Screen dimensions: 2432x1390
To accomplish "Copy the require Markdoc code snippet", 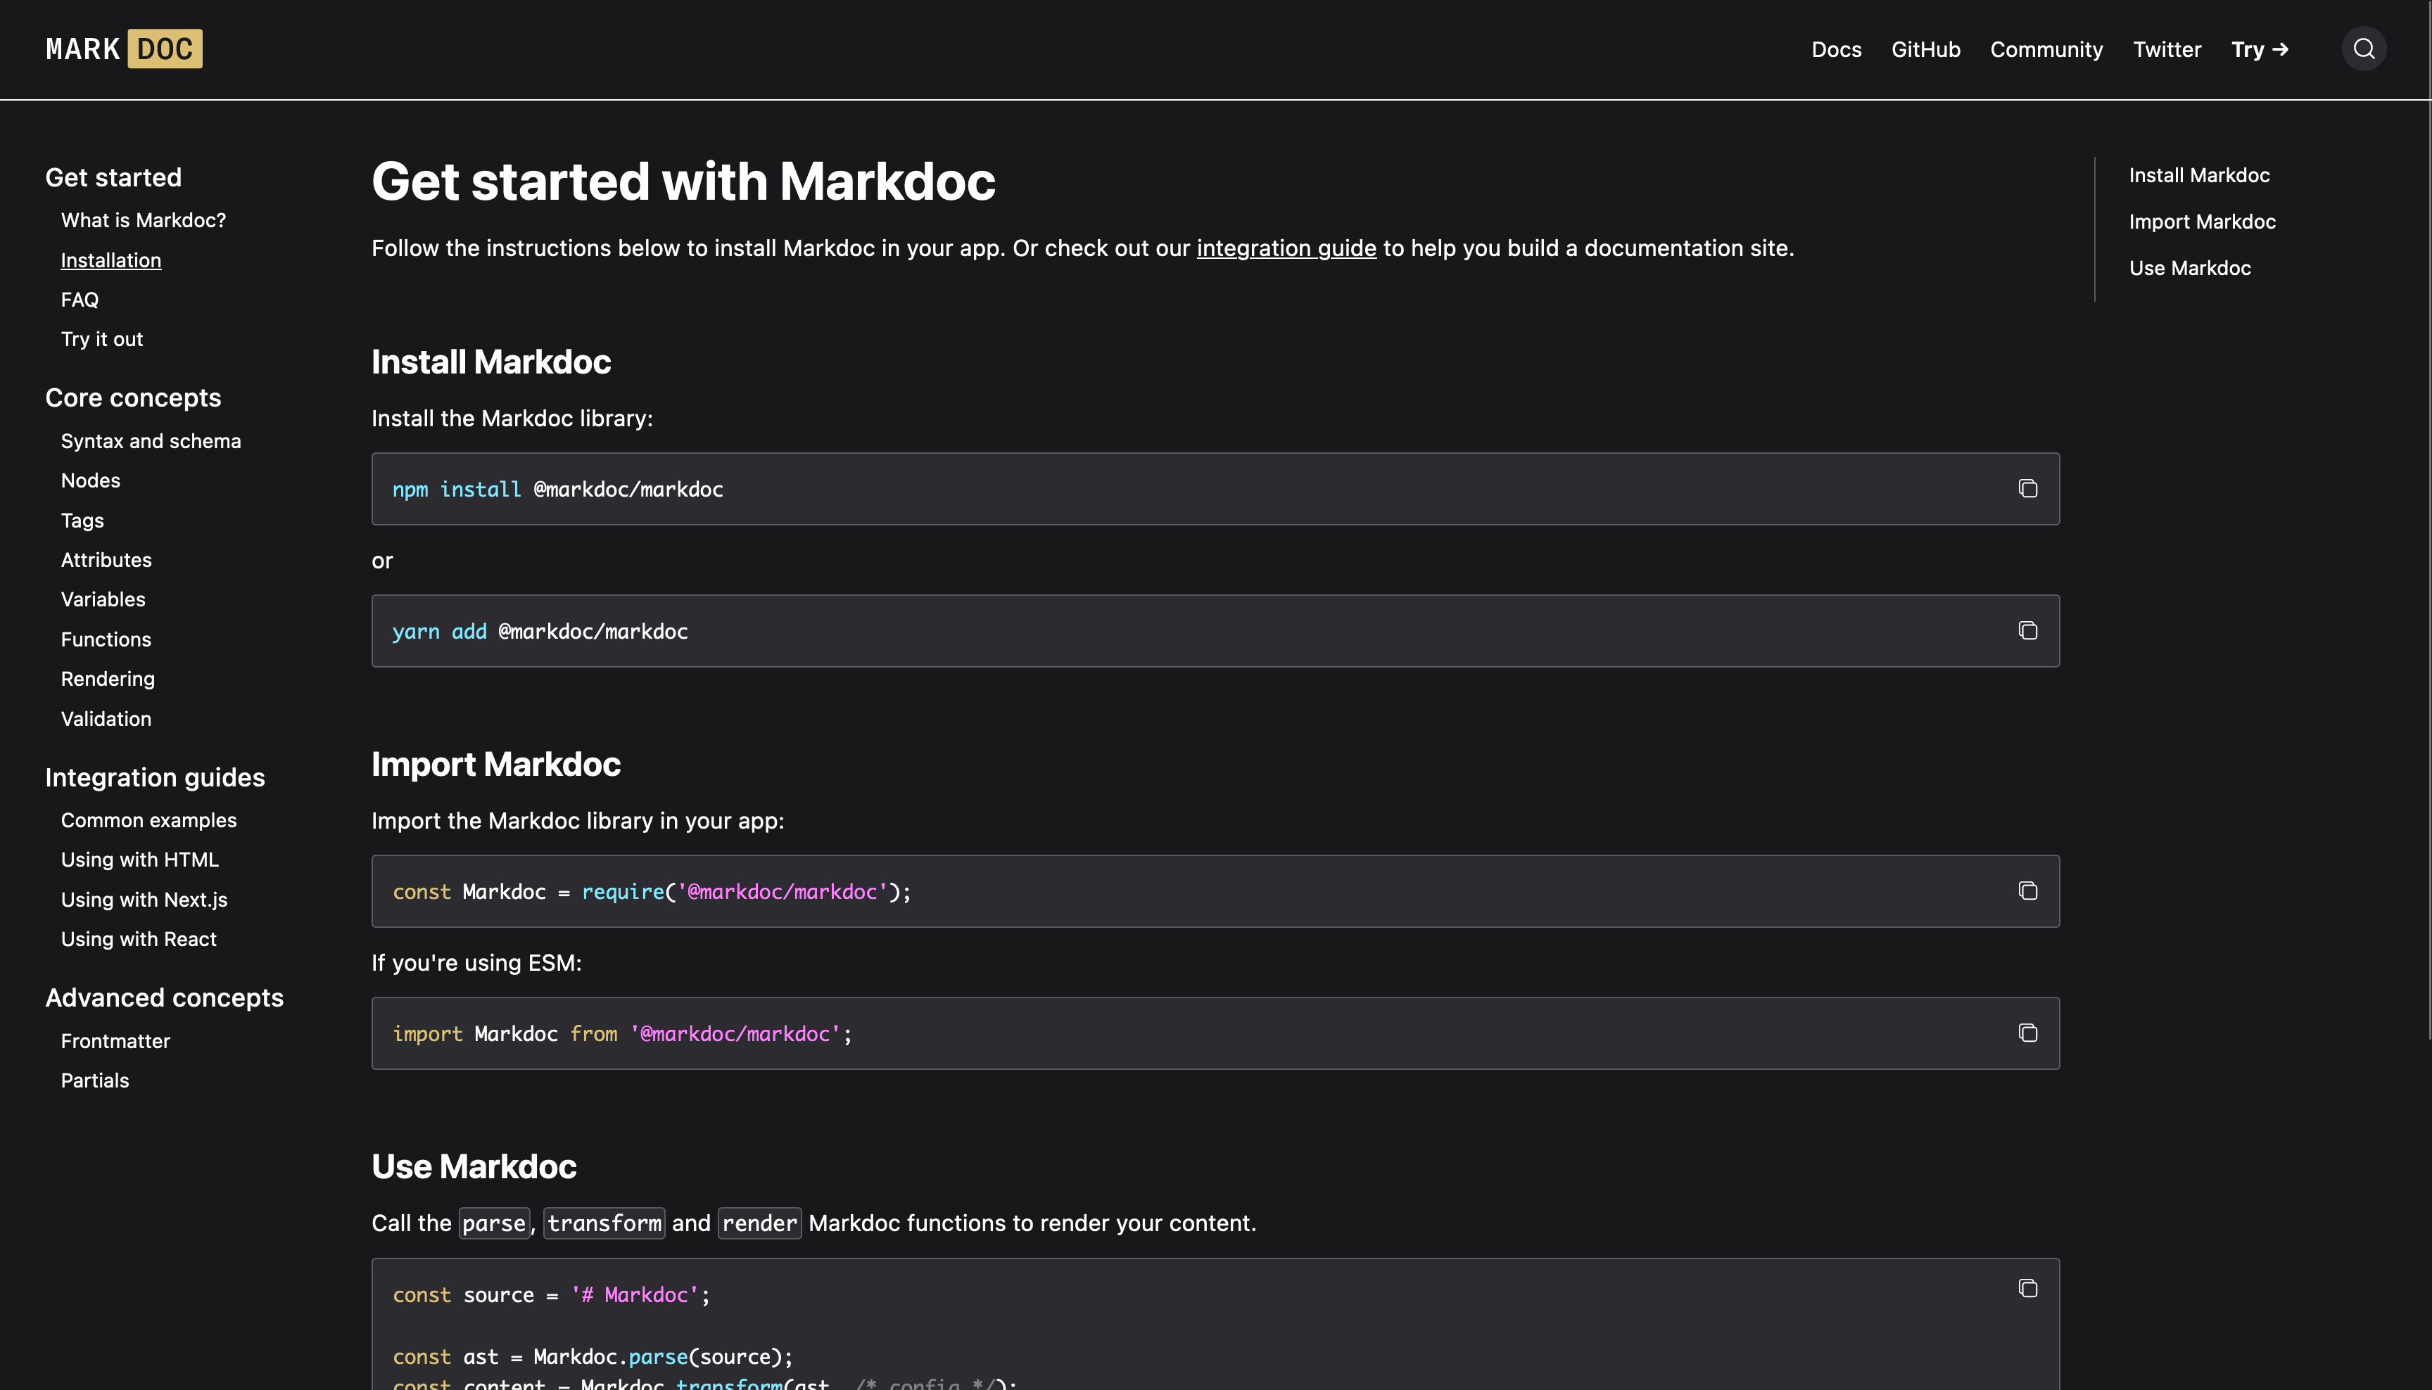I will click(2027, 891).
